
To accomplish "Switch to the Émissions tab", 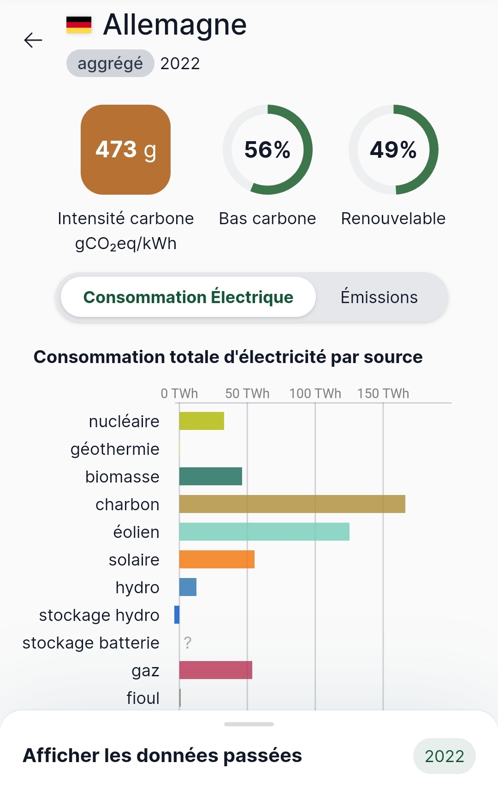I will point(379,297).
